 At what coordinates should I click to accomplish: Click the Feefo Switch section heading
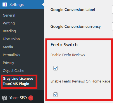[64, 45]
